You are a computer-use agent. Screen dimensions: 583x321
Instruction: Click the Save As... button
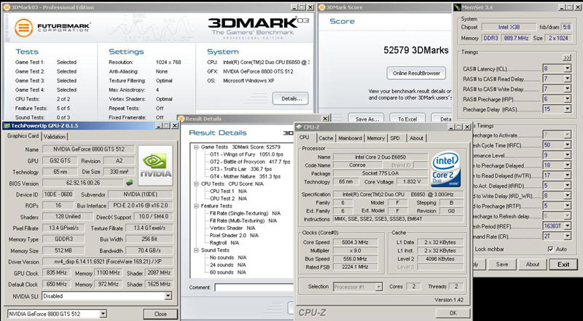pyautogui.click(x=367, y=119)
